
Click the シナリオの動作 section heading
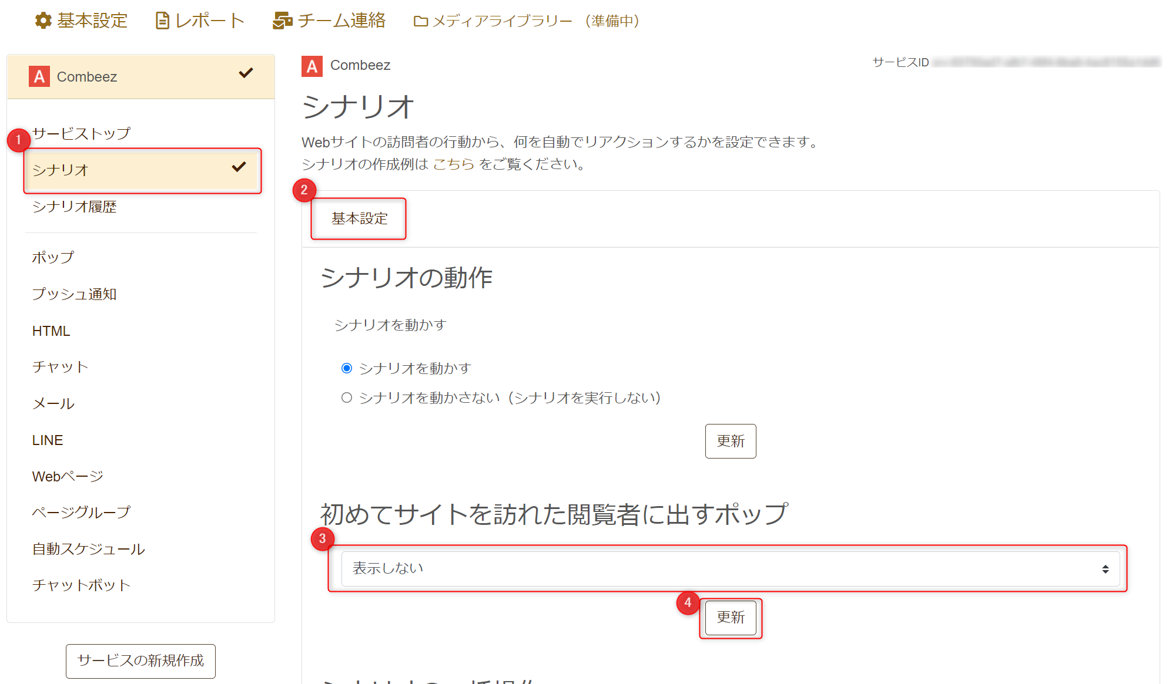[x=407, y=278]
